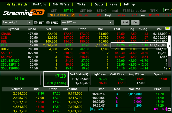Select FTSE Large Cap tab
172x113 pixels.
click(134, 11)
